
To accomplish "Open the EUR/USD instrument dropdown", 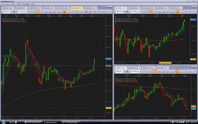I will (x=10, y=12).
